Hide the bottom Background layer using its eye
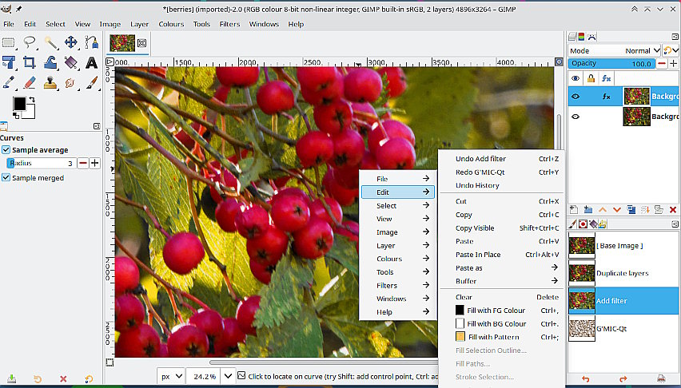The width and height of the screenshot is (681, 388). (x=575, y=117)
